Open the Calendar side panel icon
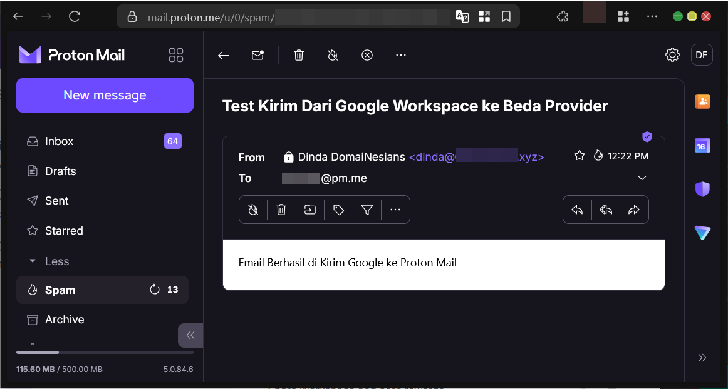 coord(702,145)
